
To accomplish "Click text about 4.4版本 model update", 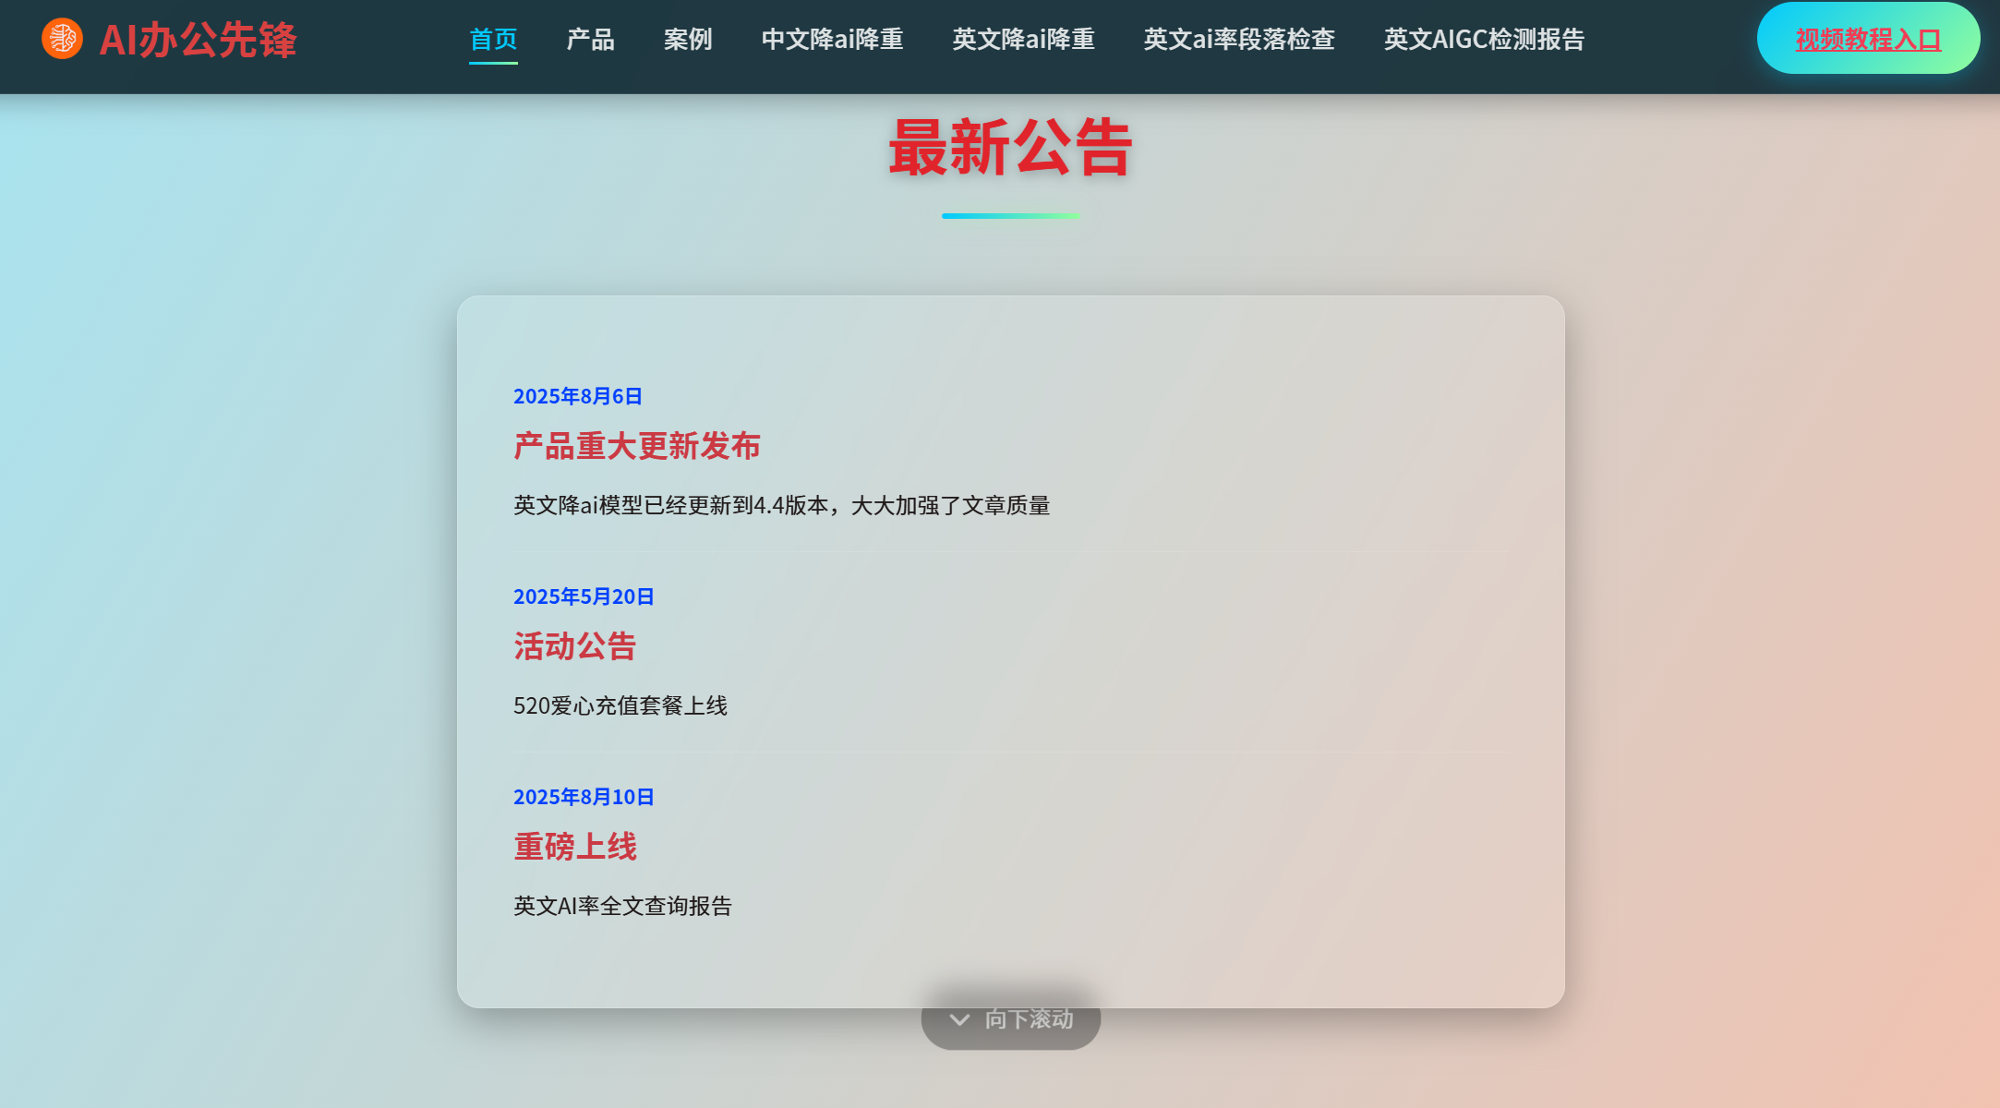I will [781, 505].
